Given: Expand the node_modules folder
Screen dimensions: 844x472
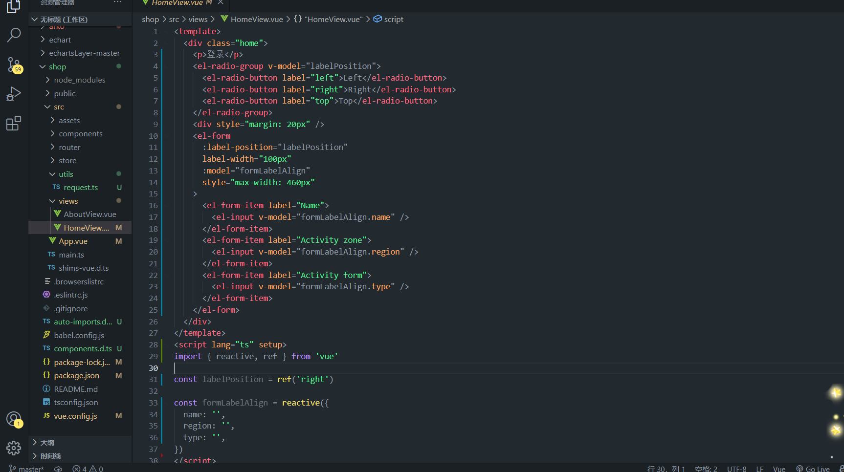Looking at the screenshot, I should click(x=81, y=80).
